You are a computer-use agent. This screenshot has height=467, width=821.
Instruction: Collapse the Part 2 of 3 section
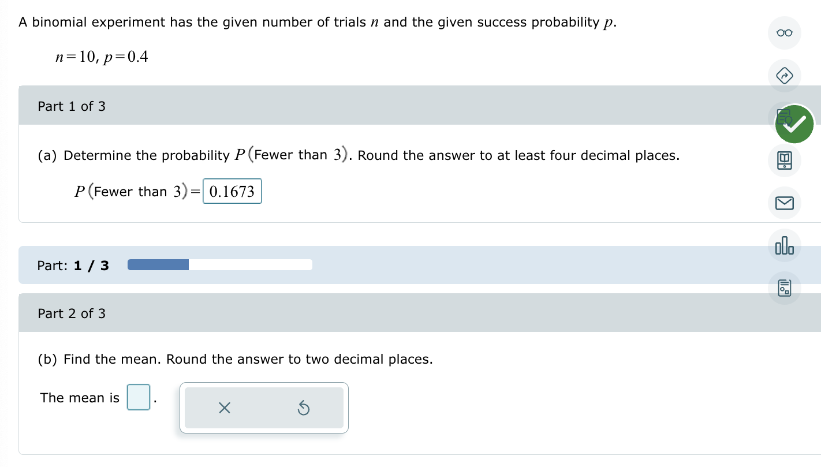point(72,313)
